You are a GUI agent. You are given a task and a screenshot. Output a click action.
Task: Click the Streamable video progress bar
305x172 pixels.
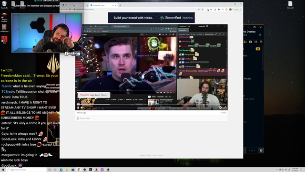pyautogui.click(x=152, y=105)
